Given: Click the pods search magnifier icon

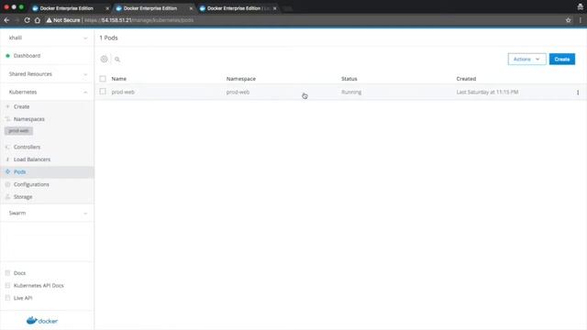Looking at the screenshot, I should tap(117, 60).
